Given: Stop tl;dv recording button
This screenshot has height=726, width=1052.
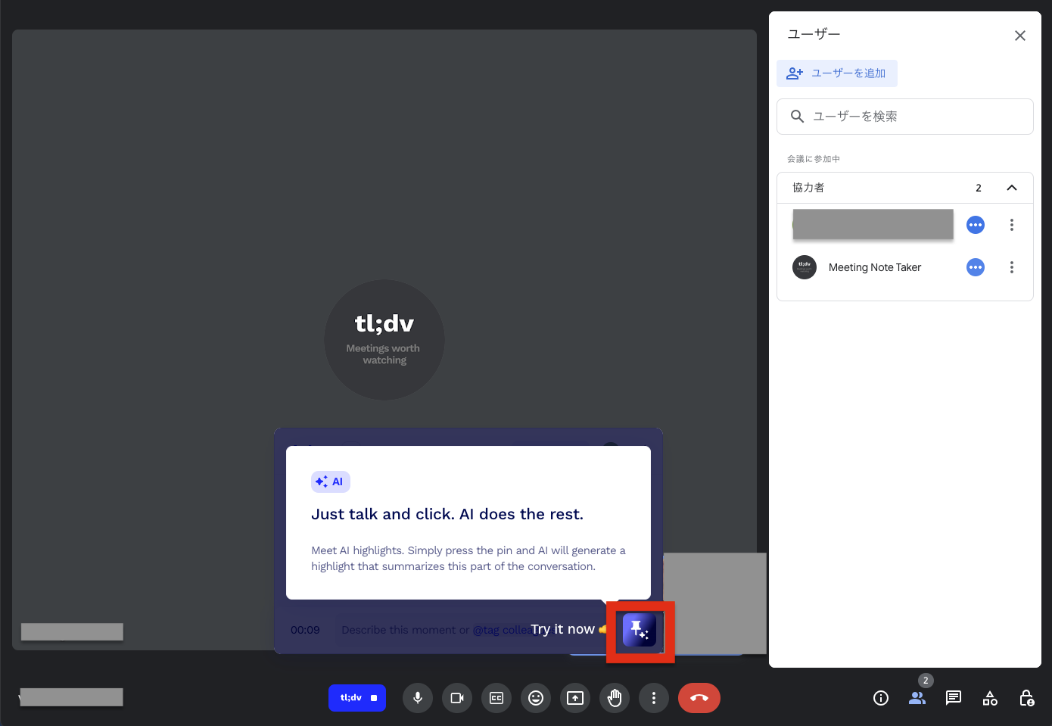Looking at the screenshot, I should coord(357,698).
